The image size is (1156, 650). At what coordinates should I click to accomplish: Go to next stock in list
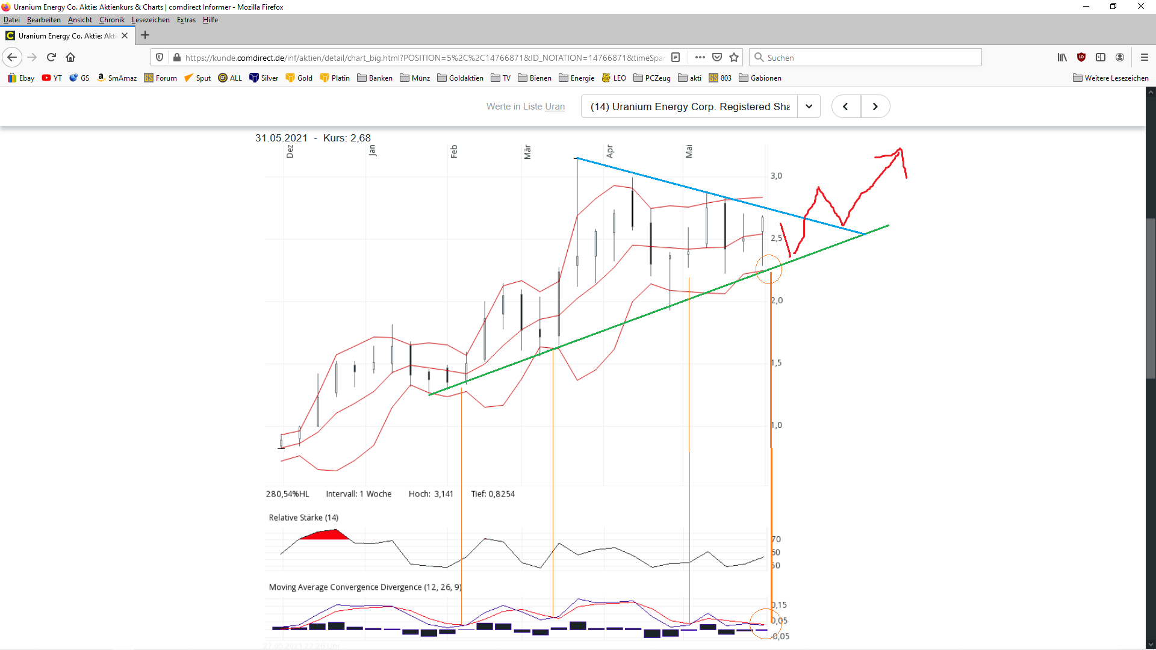click(875, 107)
